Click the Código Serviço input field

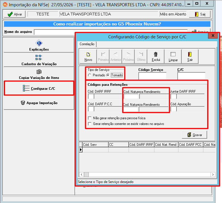click(x=152, y=76)
